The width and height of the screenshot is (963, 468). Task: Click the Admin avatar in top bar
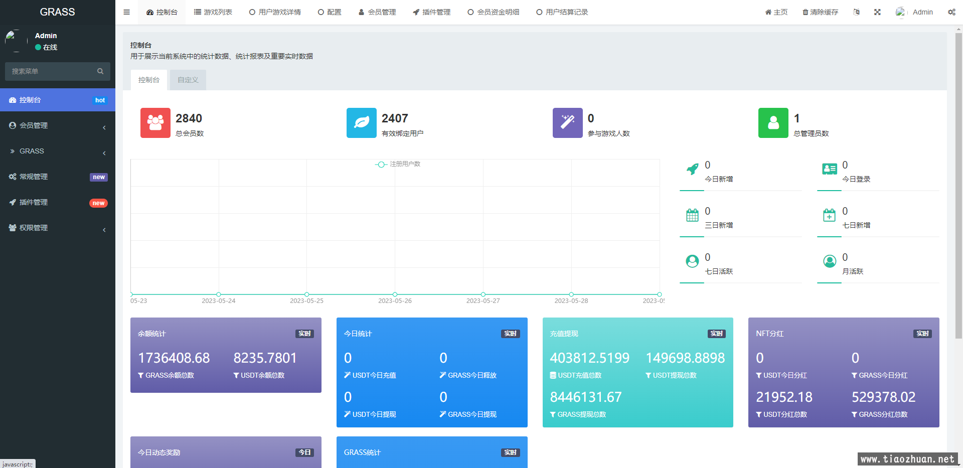(901, 12)
